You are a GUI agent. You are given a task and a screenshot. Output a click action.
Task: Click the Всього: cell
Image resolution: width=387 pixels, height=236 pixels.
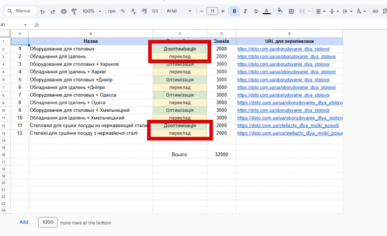180,154
